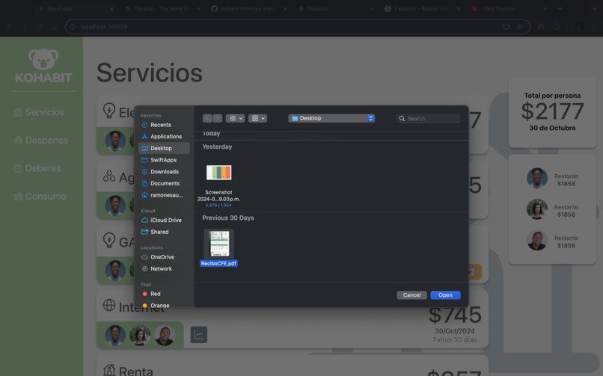Click the first avatar on Internet card
603x376 pixels.
click(x=115, y=335)
